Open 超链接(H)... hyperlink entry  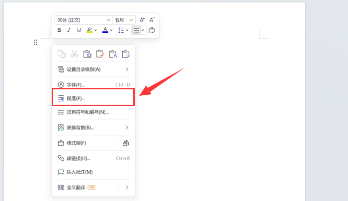(93, 158)
